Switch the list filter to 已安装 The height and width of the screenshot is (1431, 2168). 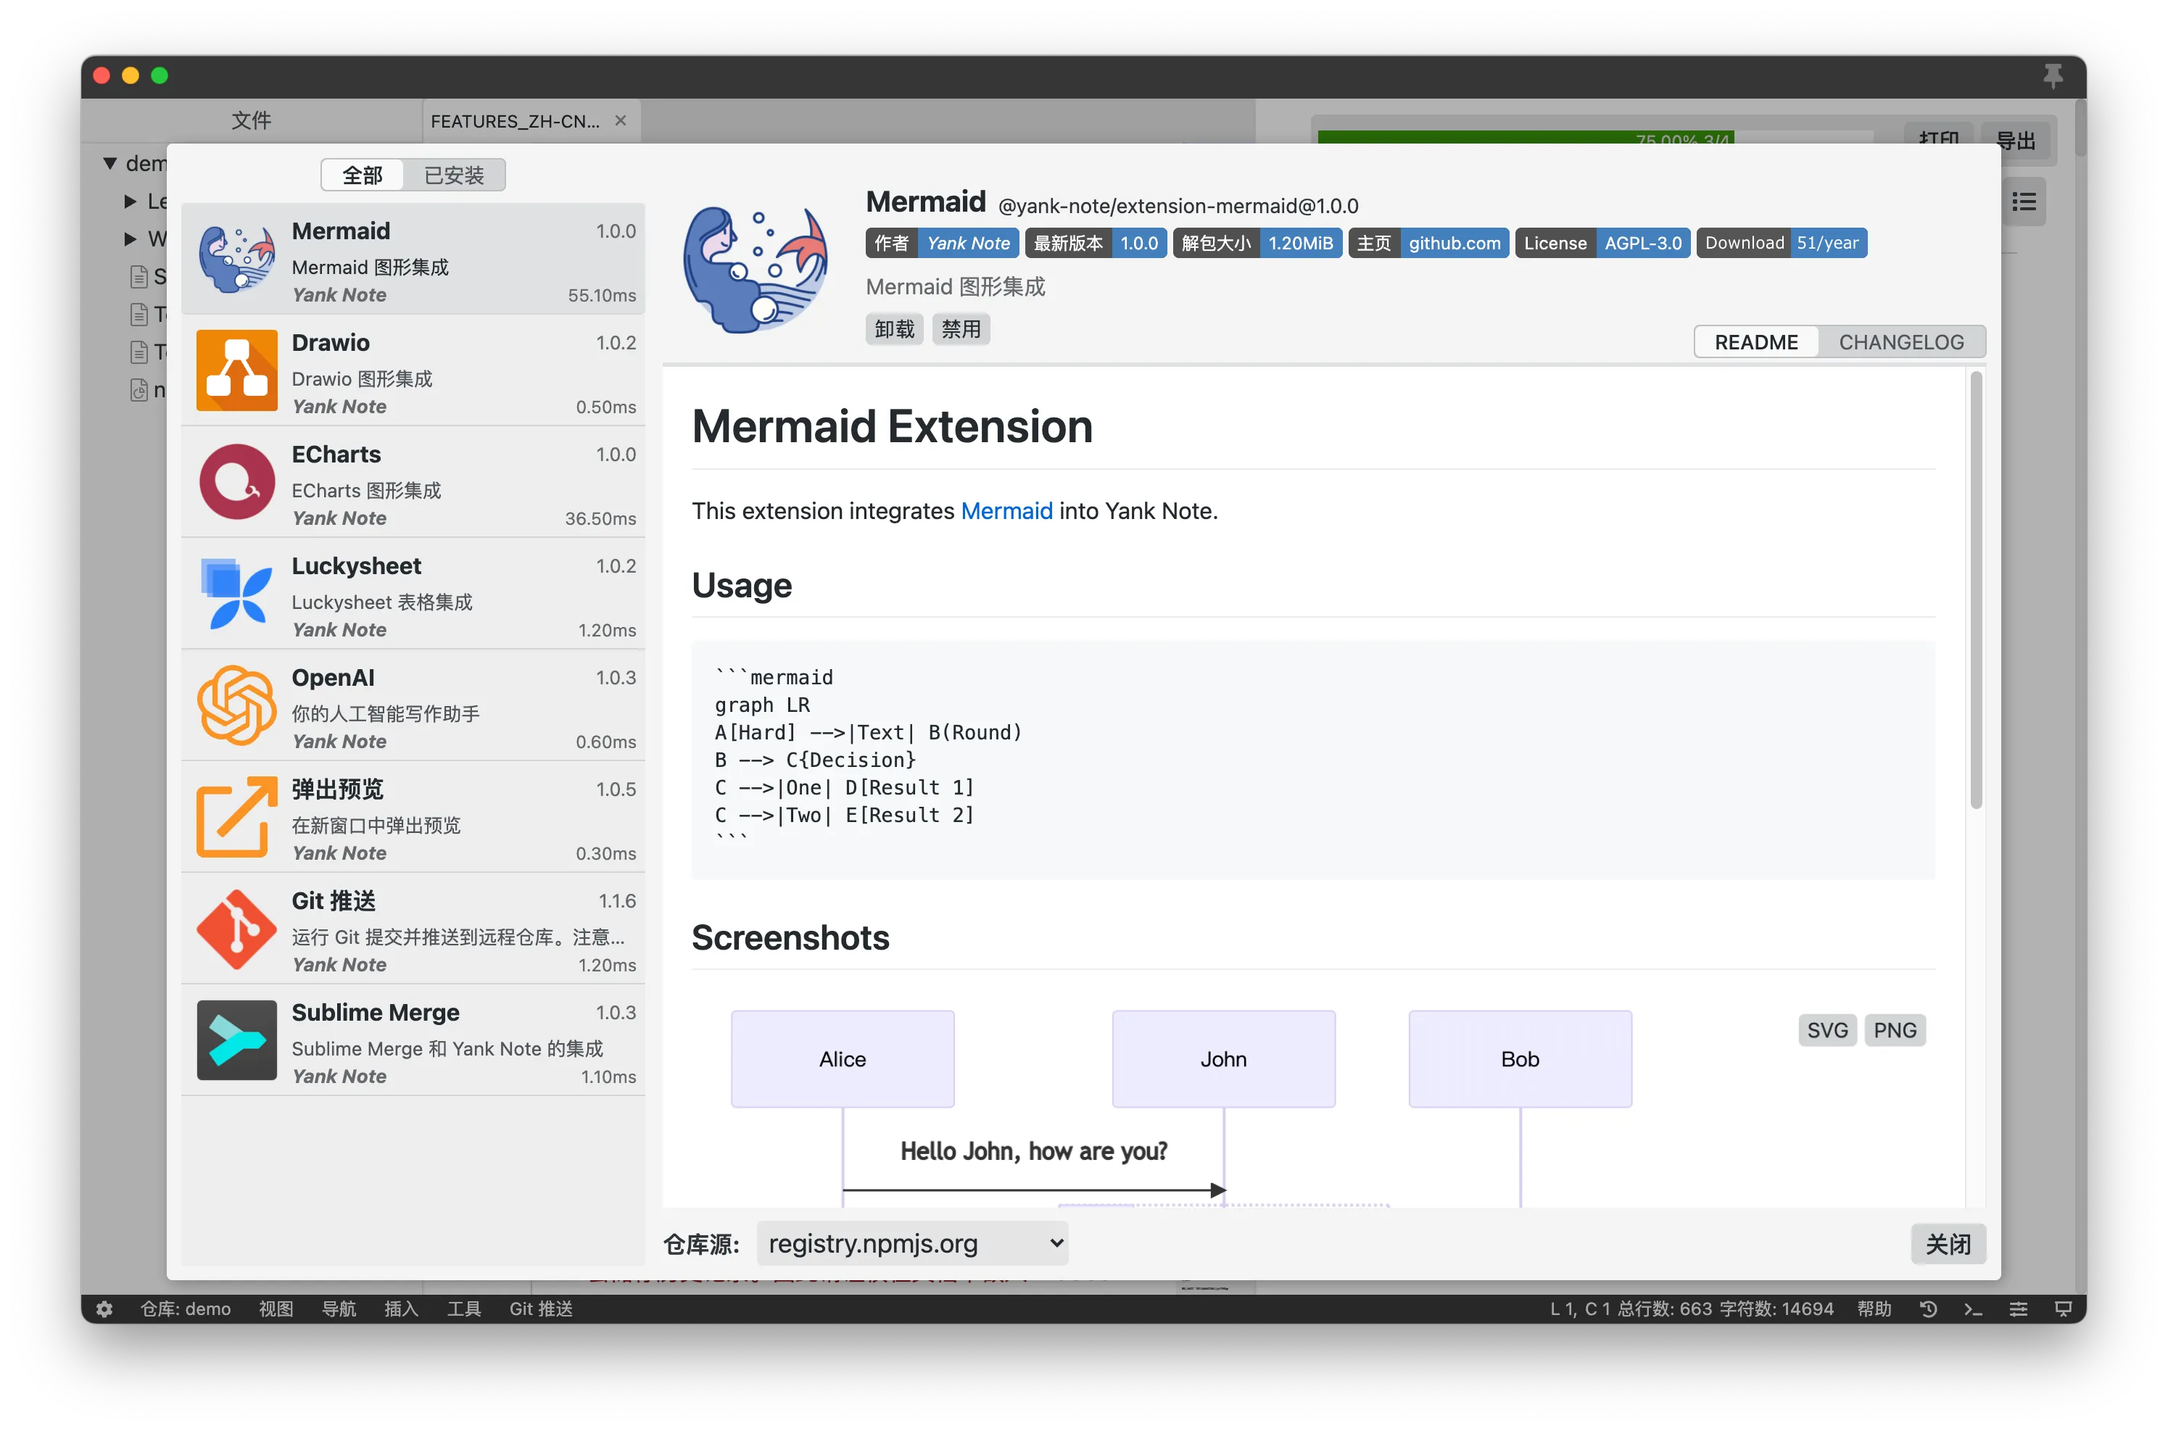(x=454, y=175)
